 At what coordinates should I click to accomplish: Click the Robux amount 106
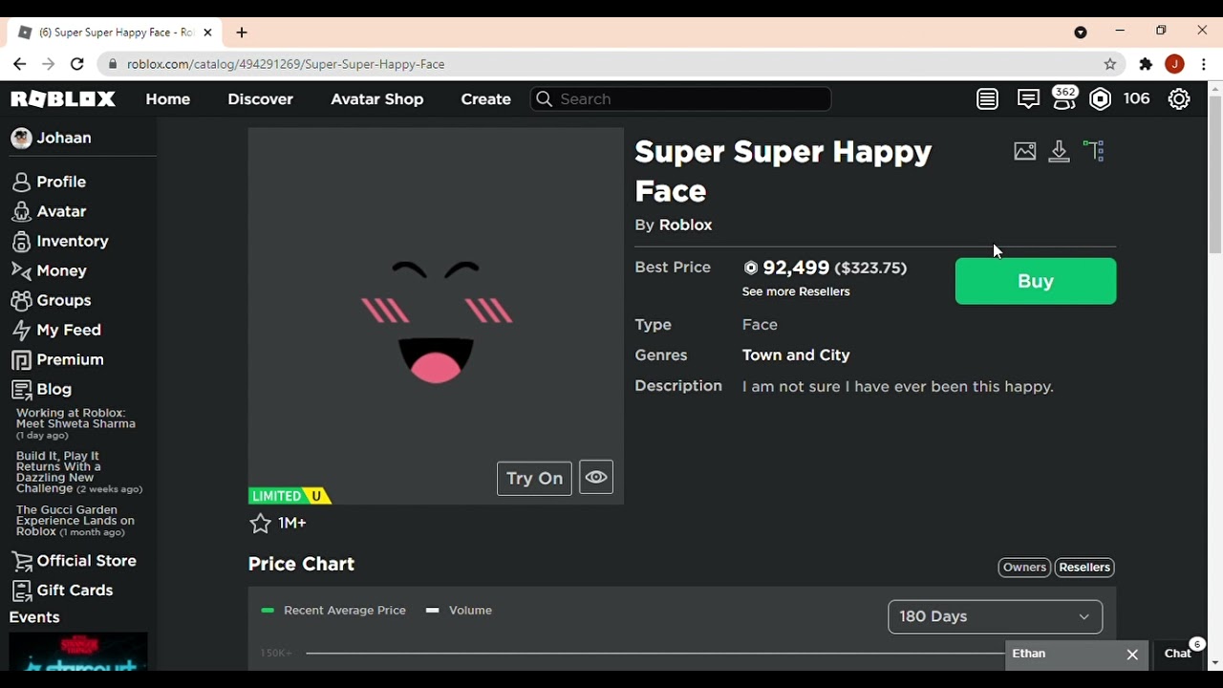1136,98
